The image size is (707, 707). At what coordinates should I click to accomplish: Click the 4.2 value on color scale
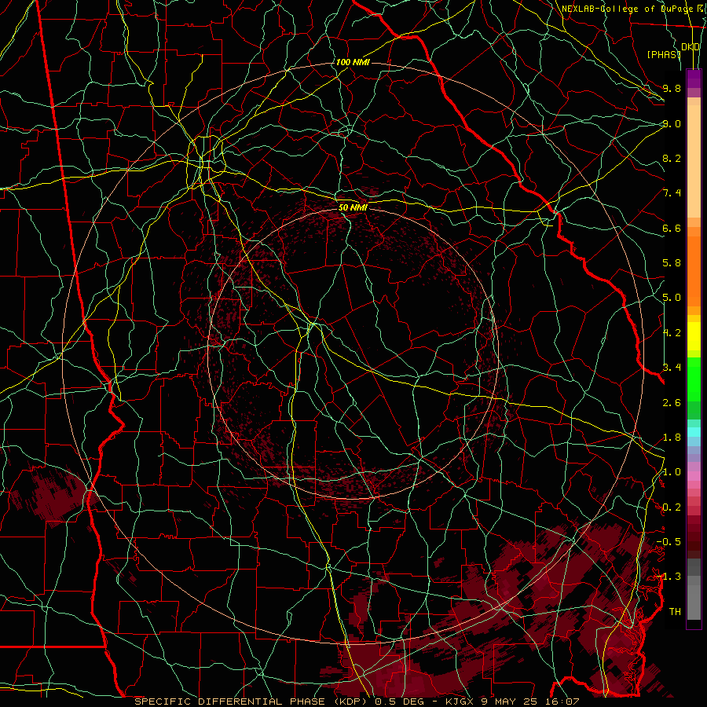coord(672,332)
